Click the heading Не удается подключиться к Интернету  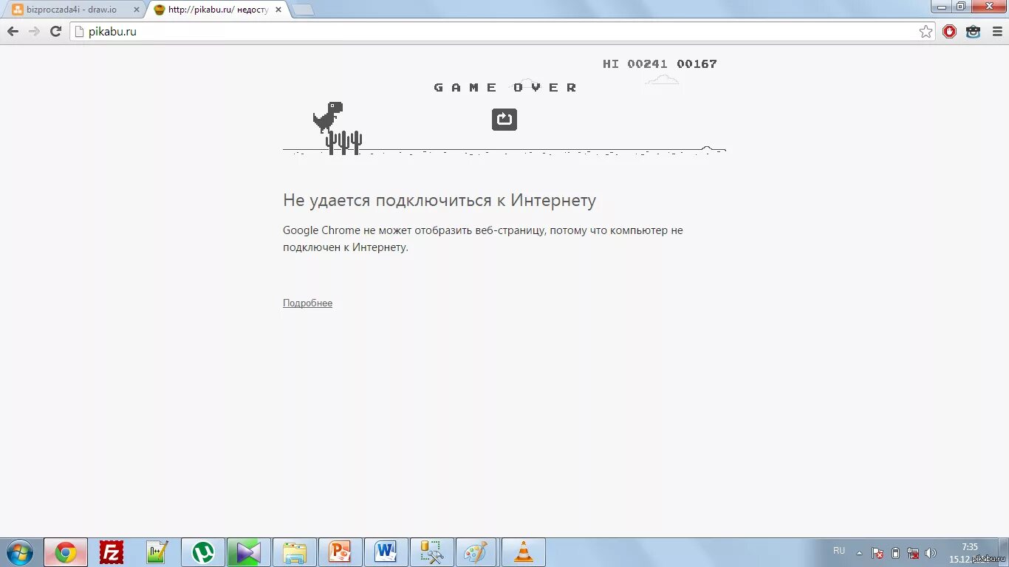pos(439,200)
